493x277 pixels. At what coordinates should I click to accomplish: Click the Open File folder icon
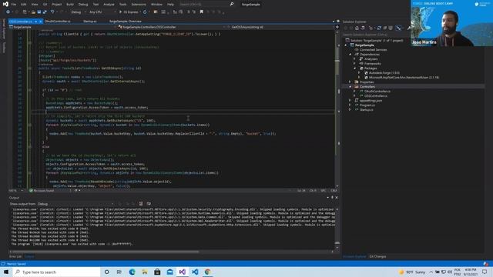33,12
